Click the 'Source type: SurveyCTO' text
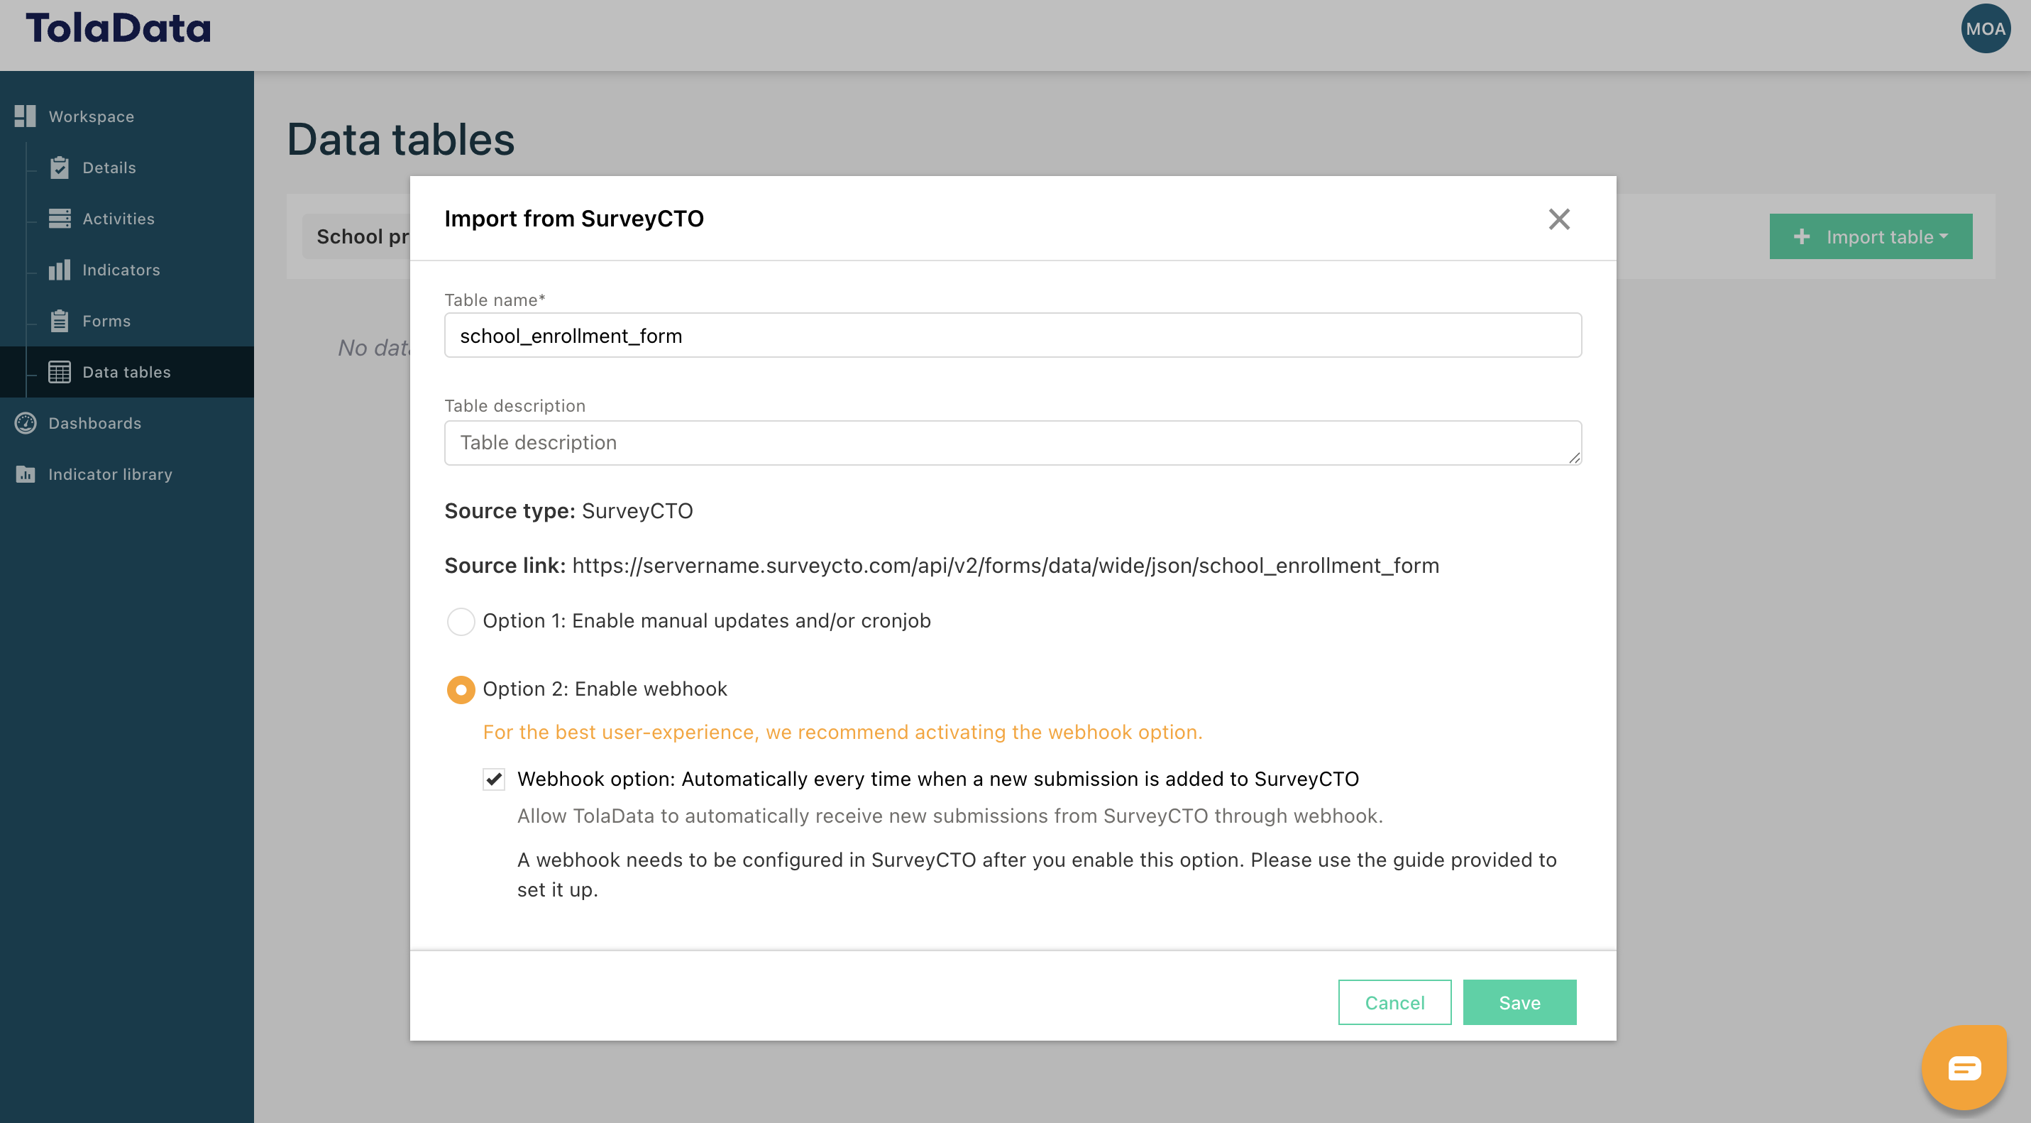Viewport: 2031px width, 1123px height. (568, 511)
